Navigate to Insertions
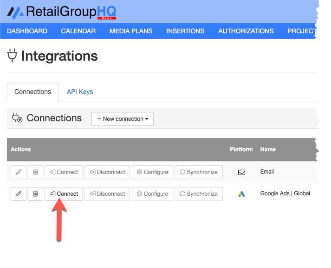Screen dimensions: 331x268 pos(185,31)
